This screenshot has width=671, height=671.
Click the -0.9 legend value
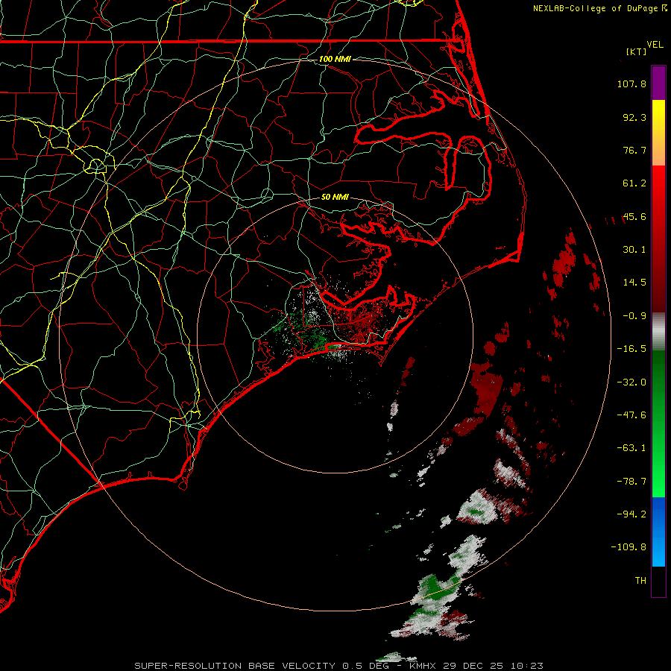point(634,316)
